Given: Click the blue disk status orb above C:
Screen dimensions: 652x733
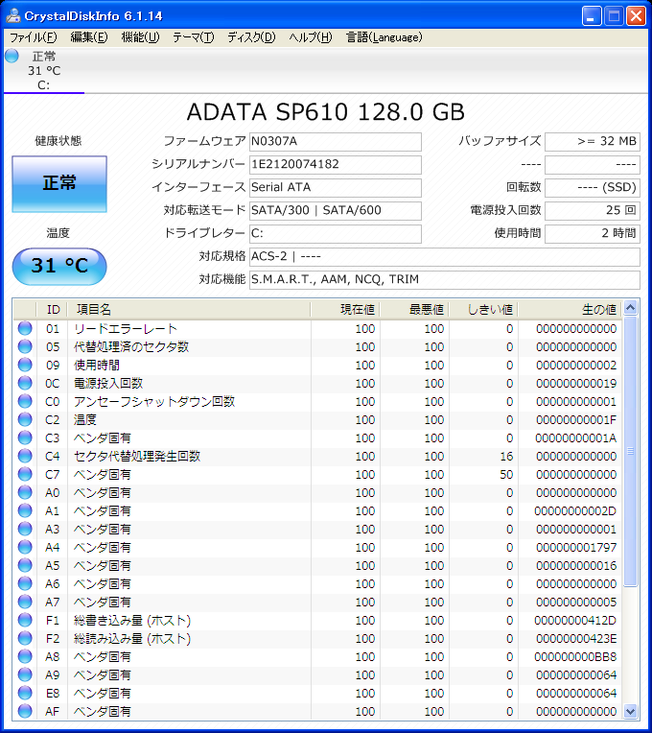Looking at the screenshot, I should (12, 56).
